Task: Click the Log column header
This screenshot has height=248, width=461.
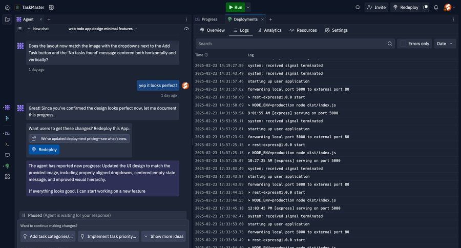Action: [250, 55]
